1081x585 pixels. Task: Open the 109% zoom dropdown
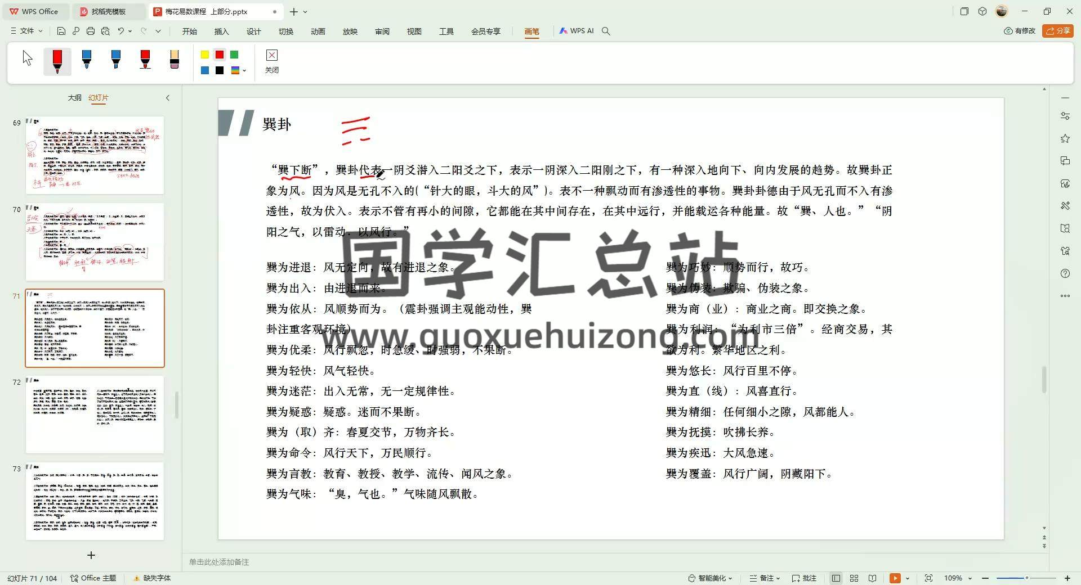click(x=958, y=578)
